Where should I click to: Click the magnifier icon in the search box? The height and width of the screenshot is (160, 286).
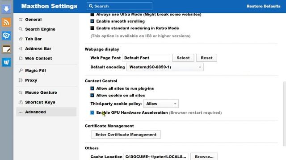tap(91, 6)
